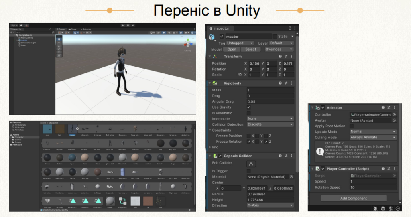
Task: Toggle the master object active checkbox
Action: [222, 37]
